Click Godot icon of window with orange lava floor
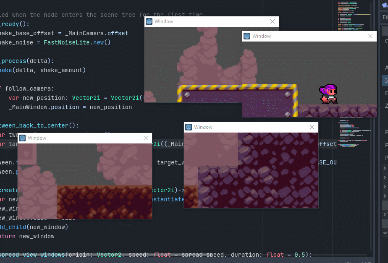This screenshot has width=388, height=263. click(22, 138)
